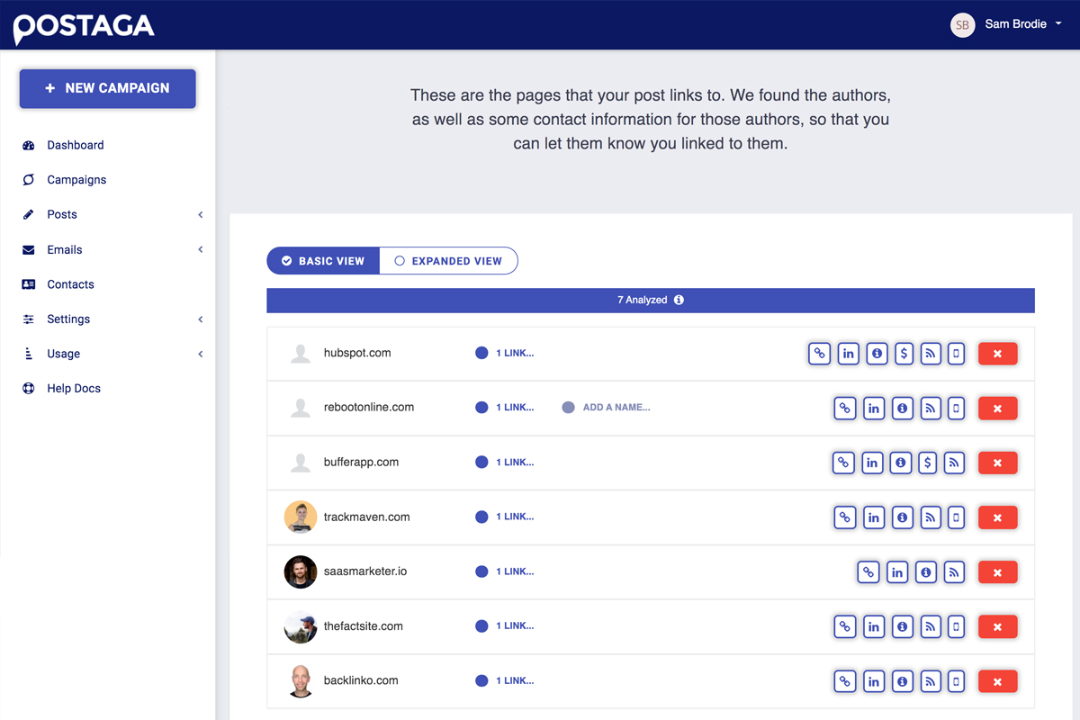Viewport: 1080px width, 720px height.
Task: Click the saasmarketer.io author photo
Action: click(x=301, y=571)
